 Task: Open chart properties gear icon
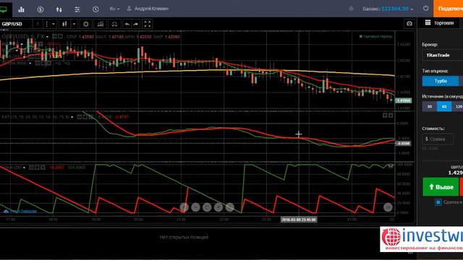[86, 24]
